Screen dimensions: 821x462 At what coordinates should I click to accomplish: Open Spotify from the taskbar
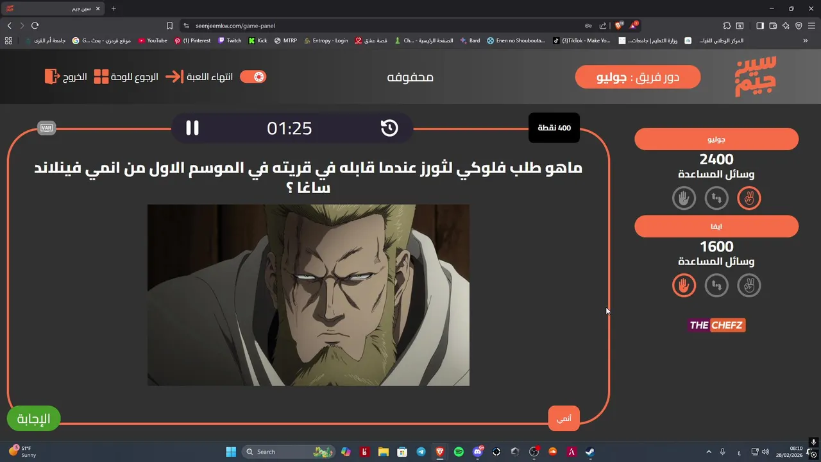click(459, 452)
